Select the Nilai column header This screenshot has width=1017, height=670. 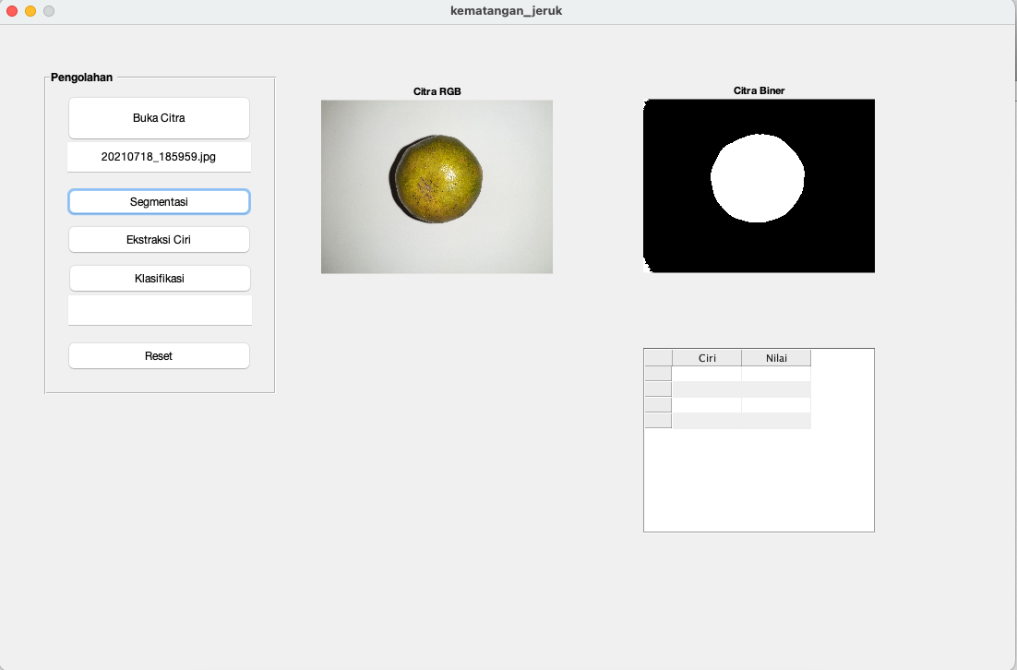(776, 358)
